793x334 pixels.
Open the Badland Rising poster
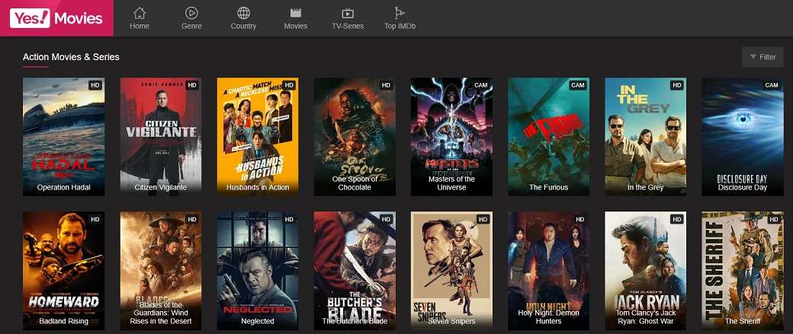tap(64, 271)
